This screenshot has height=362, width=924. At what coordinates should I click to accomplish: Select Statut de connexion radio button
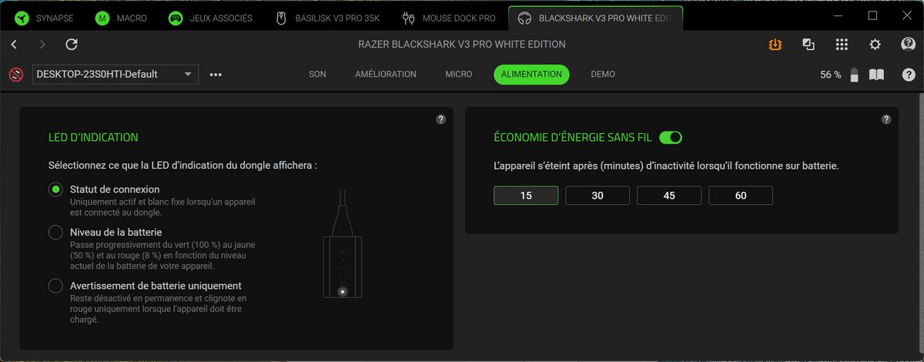[x=55, y=189]
